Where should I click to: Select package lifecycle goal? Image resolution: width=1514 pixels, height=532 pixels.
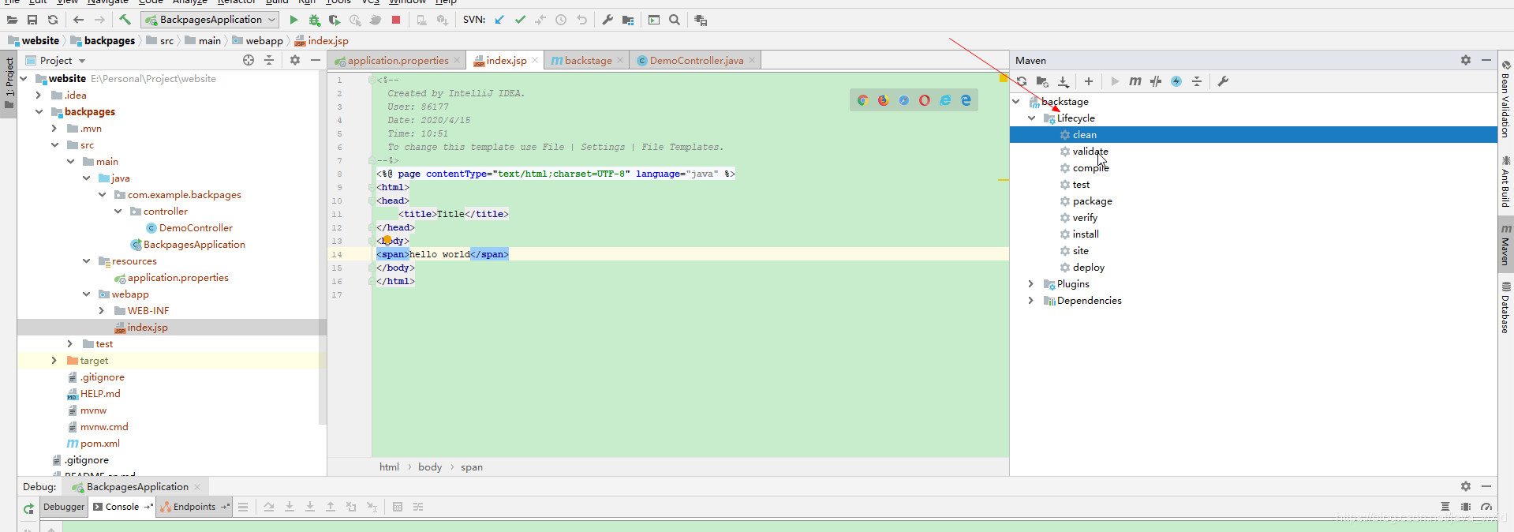[1092, 201]
